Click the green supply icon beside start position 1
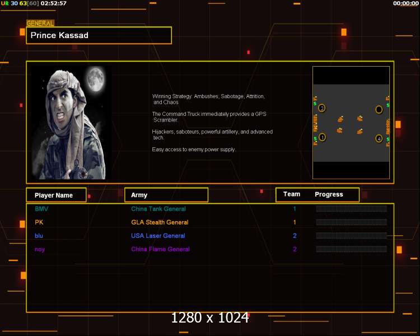Screen dimensions: 420x336 tap(315, 138)
